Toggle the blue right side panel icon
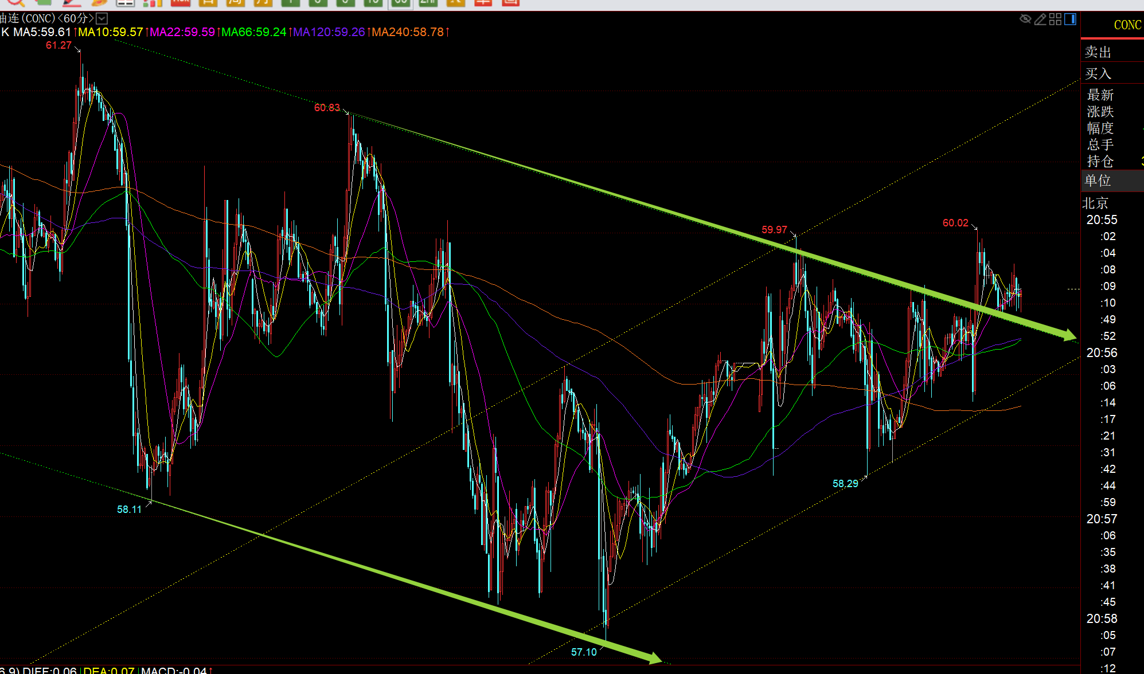Image resolution: width=1144 pixels, height=674 pixels. pyautogui.click(x=1070, y=19)
